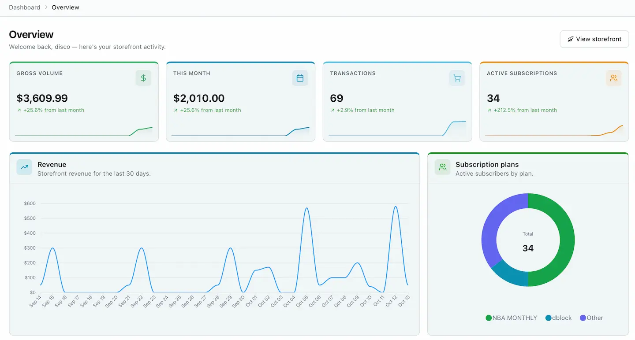Screen dimensions: 635x340
Task: Click 'Storefront revenue for the last 30 days.'
Action: (x=94, y=174)
